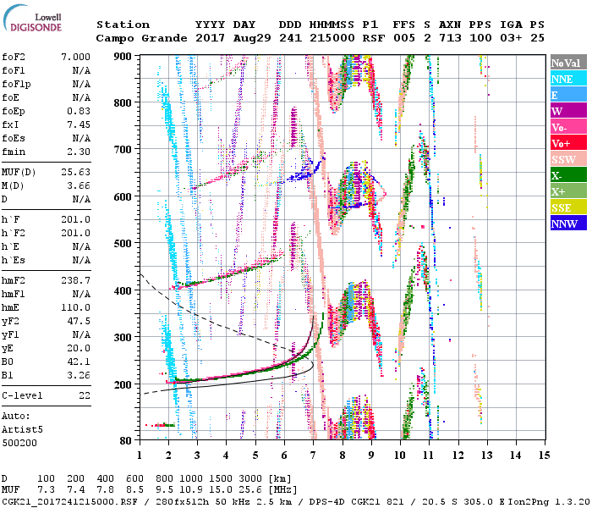Click the foF2 value 7.000
This screenshot has height=508, width=592.
tap(74, 57)
